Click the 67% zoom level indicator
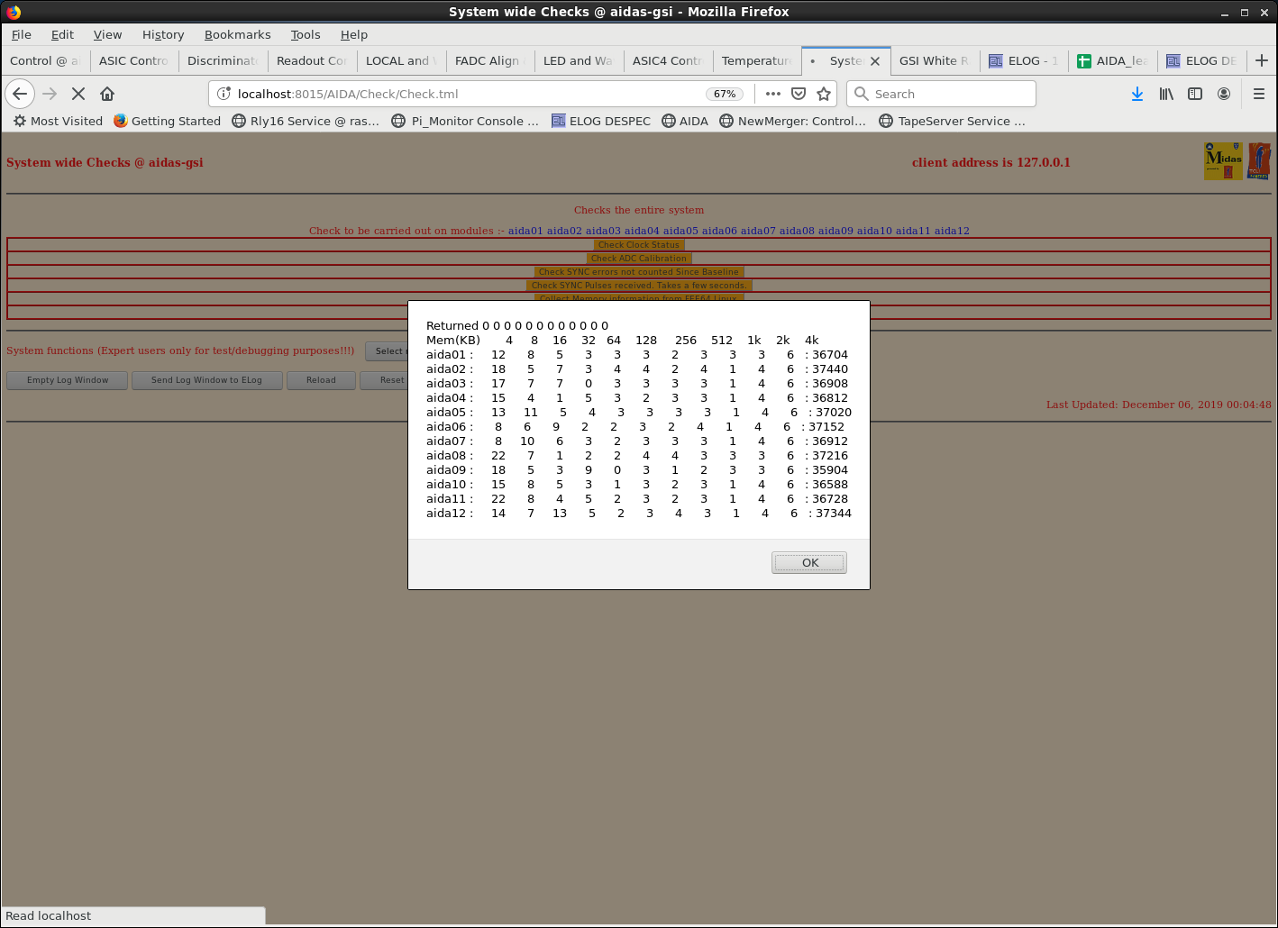The image size is (1278, 928). (725, 94)
